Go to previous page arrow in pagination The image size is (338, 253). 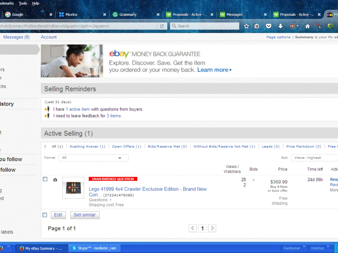[193, 228]
